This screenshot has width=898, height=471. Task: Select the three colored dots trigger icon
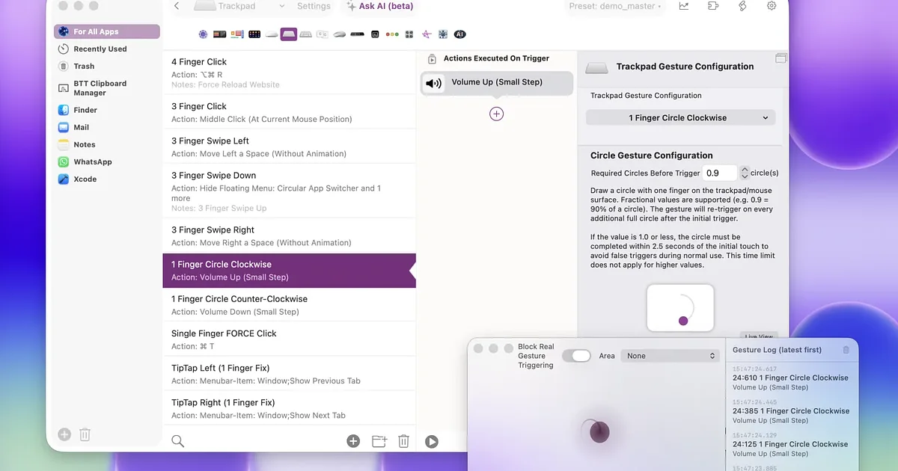pyautogui.click(x=392, y=34)
